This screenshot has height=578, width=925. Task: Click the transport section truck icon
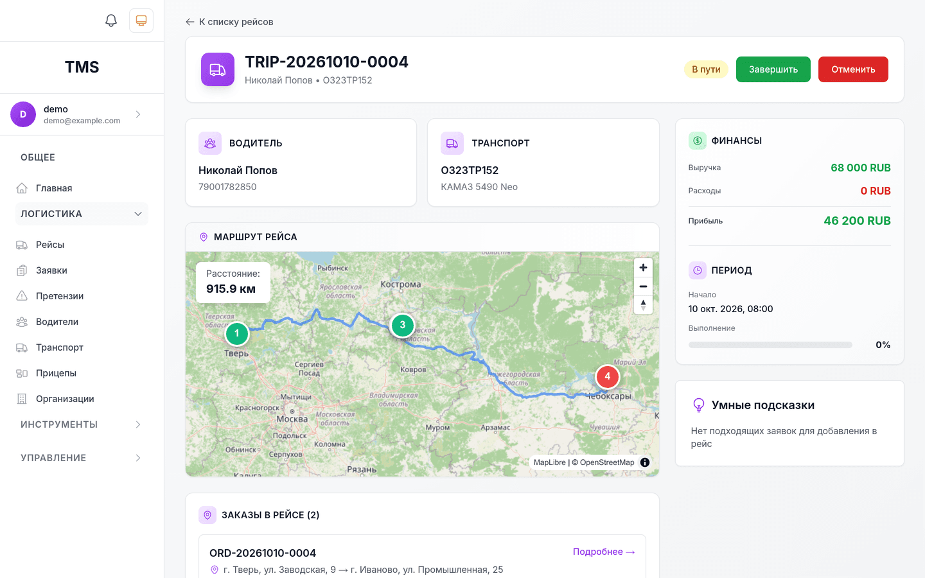[x=452, y=143]
